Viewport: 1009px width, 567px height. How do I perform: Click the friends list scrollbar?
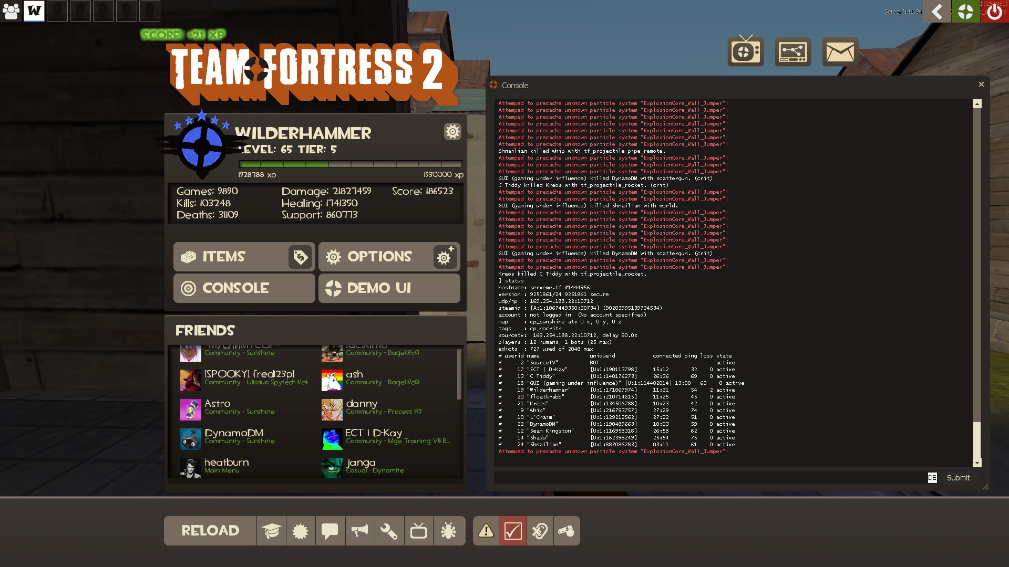(x=459, y=374)
